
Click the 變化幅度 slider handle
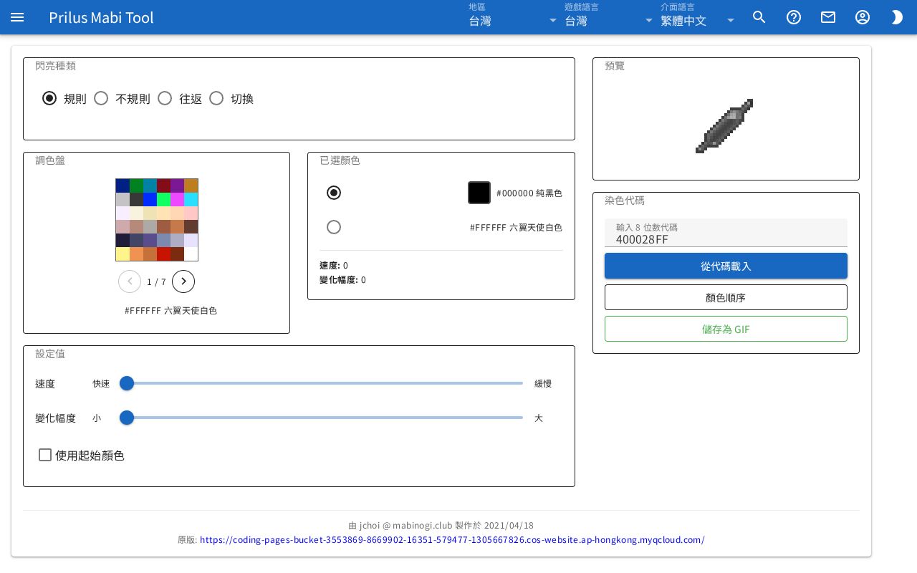tap(127, 418)
